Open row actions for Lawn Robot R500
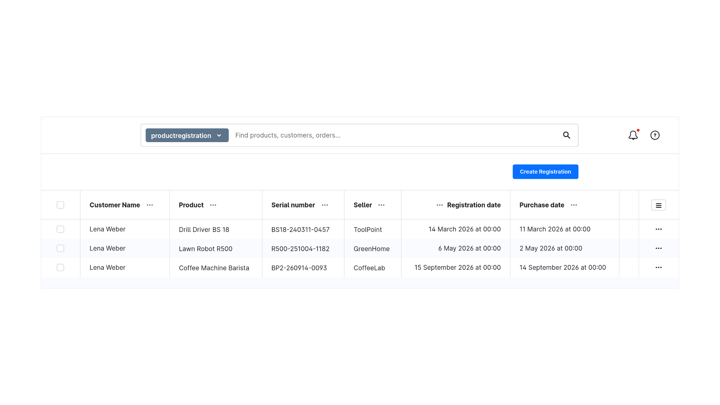720x405 pixels. click(x=658, y=248)
